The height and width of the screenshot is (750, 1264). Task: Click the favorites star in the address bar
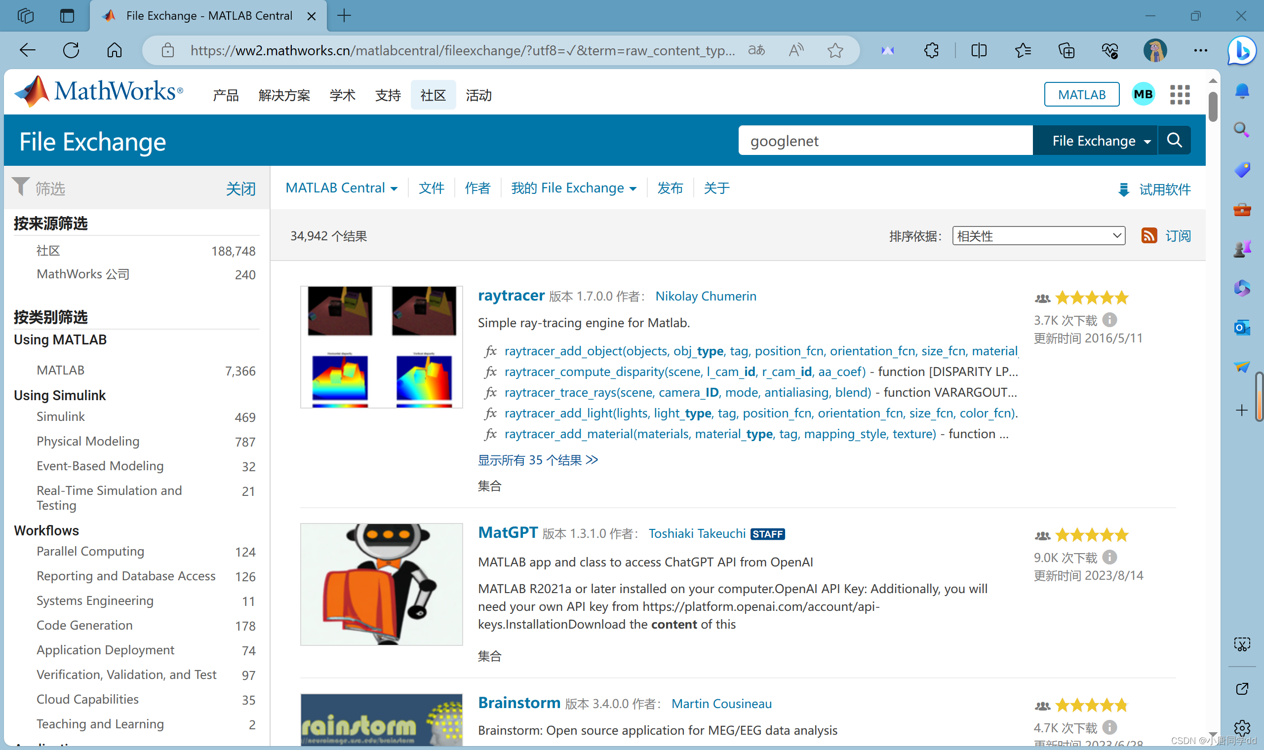coord(835,50)
